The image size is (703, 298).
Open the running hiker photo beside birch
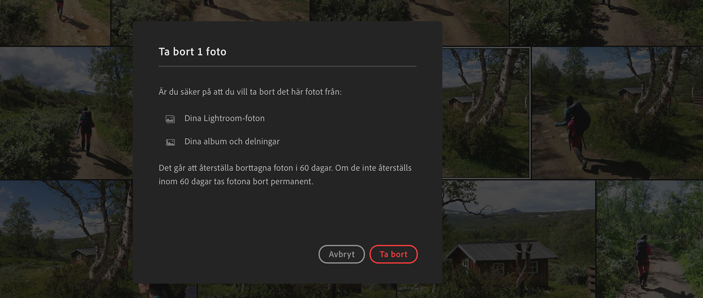[617, 113]
